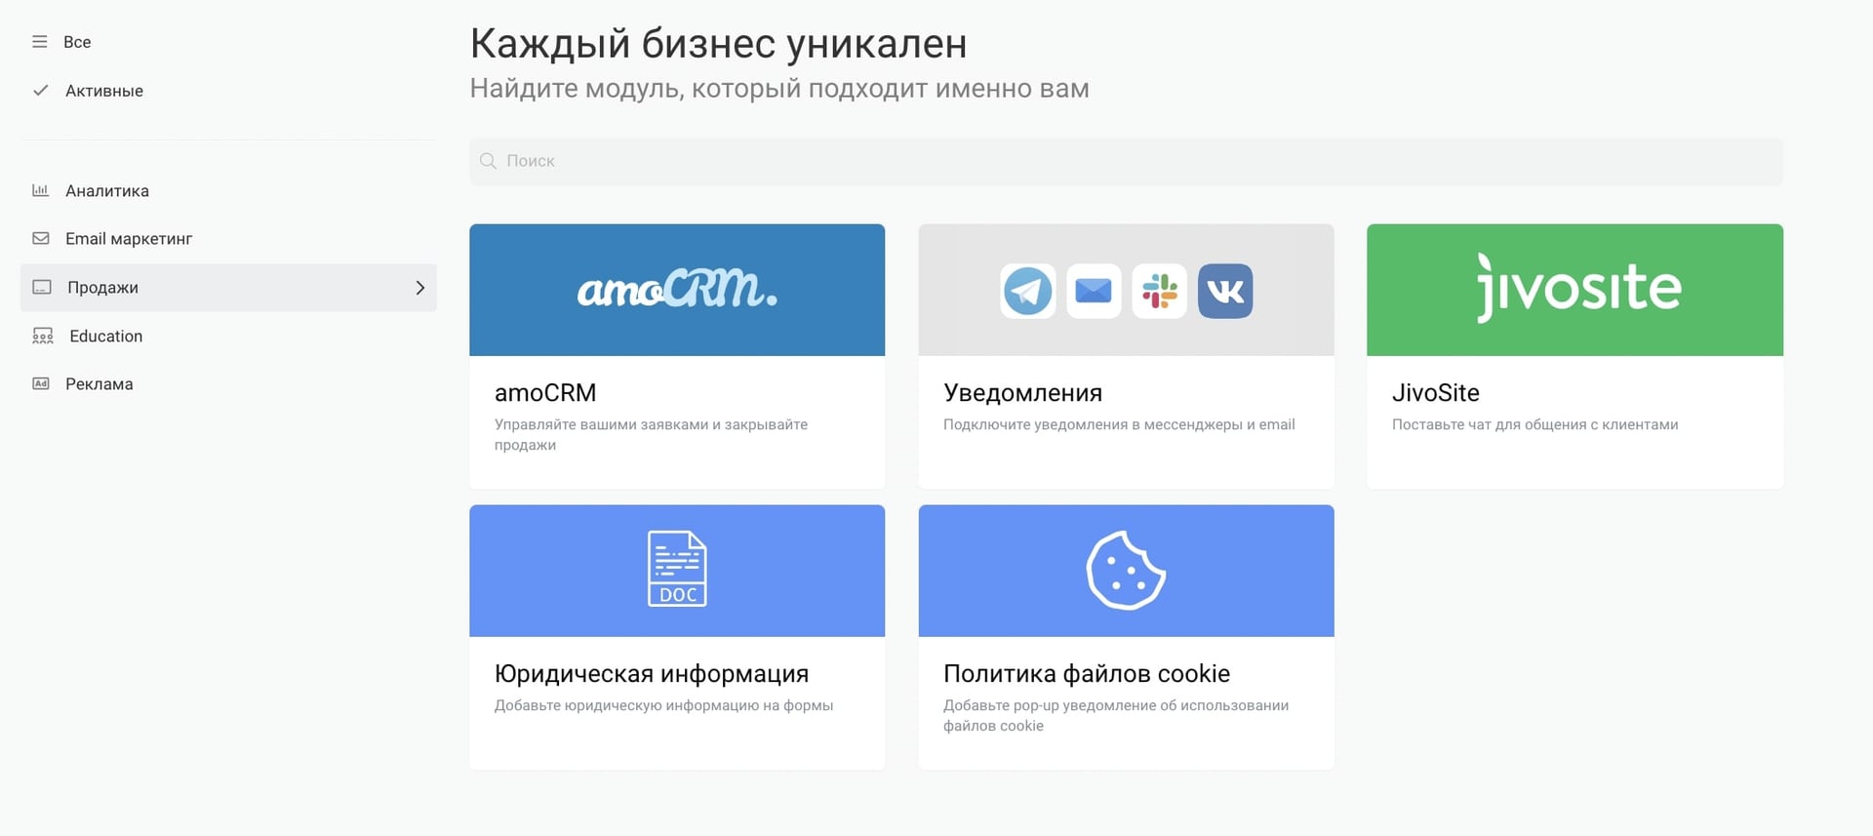Click the subheading Найдите модуль text
This screenshot has width=1873, height=836.
(779, 89)
